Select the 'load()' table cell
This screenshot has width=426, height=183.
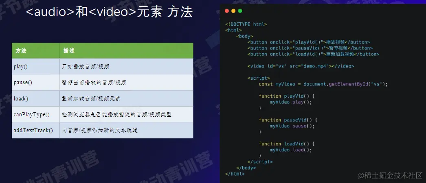click(x=35, y=98)
